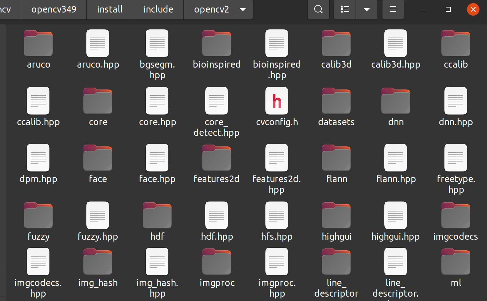Toggle list view mode
Viewport: 487px width, 301px height.
point(345,9)
